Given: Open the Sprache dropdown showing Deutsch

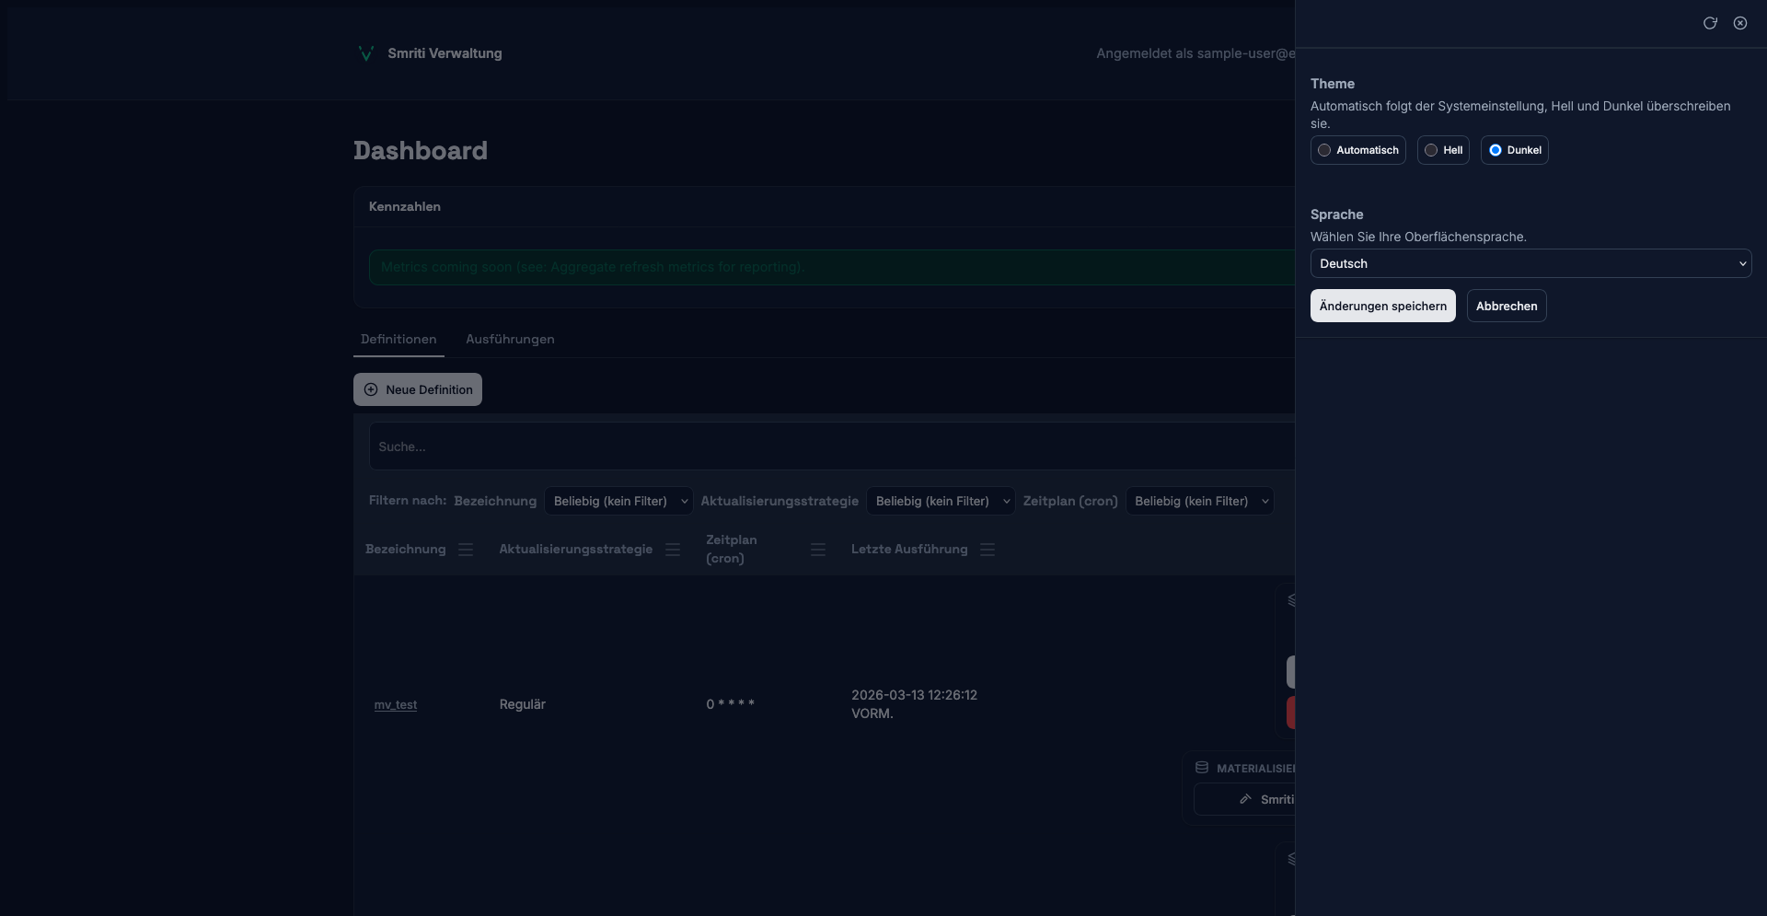Looking at the screenshot, I should point(1530,263).
